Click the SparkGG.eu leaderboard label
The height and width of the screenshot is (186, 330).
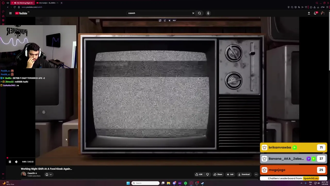point(311,178)
